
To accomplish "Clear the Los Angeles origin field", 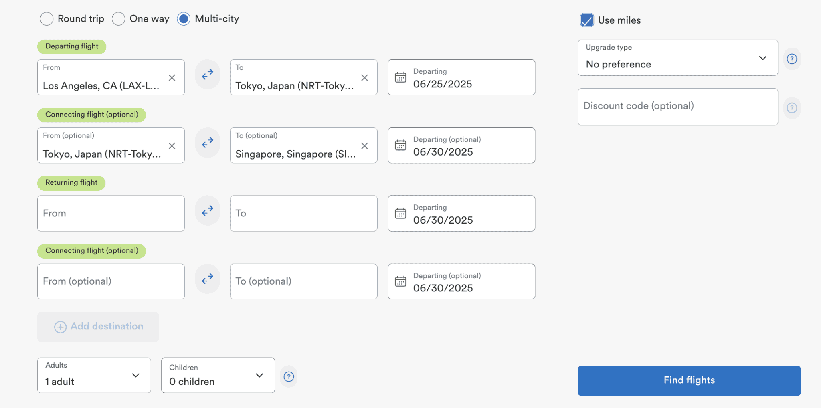I will [x=172, y=78].
